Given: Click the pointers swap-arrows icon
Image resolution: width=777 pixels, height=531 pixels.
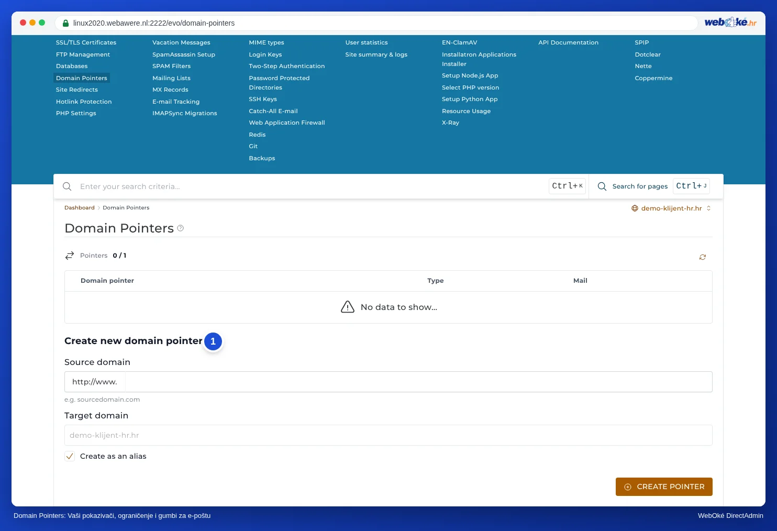Looking at the screenshot, I should [x=70, y=256].
